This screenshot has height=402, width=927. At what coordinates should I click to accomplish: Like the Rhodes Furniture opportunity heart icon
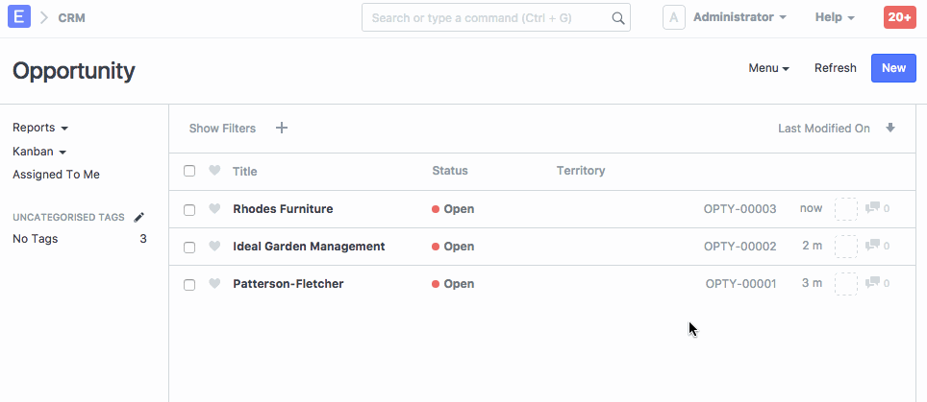(214, 209)
